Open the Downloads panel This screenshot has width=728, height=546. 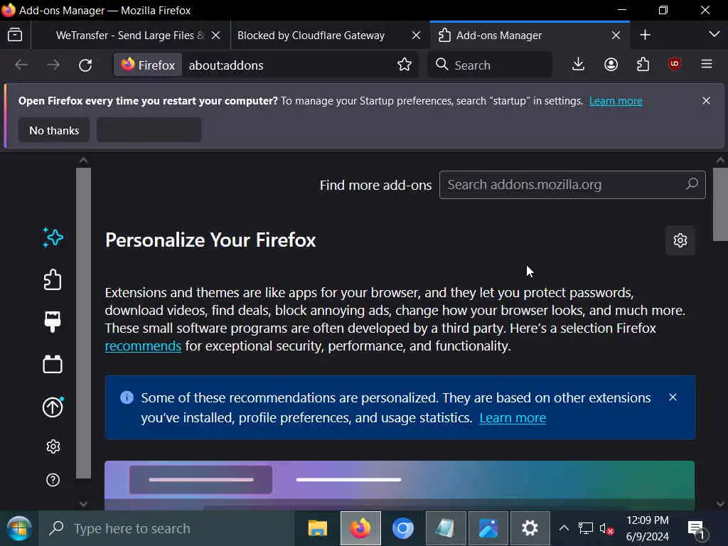pos(578,64)
